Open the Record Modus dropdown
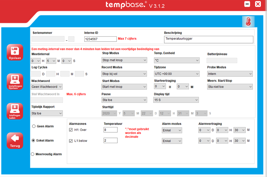The height and width of the screenshot is (177, 267). click(x=124, y=74)
